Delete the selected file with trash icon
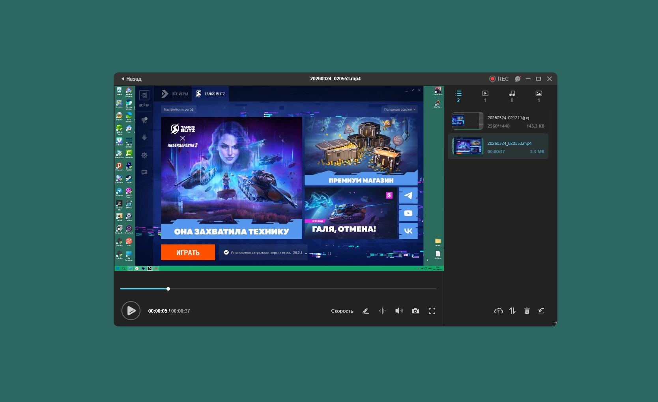Image resolution: width=658 pixels, height=402 pixels. click(527, 311)
